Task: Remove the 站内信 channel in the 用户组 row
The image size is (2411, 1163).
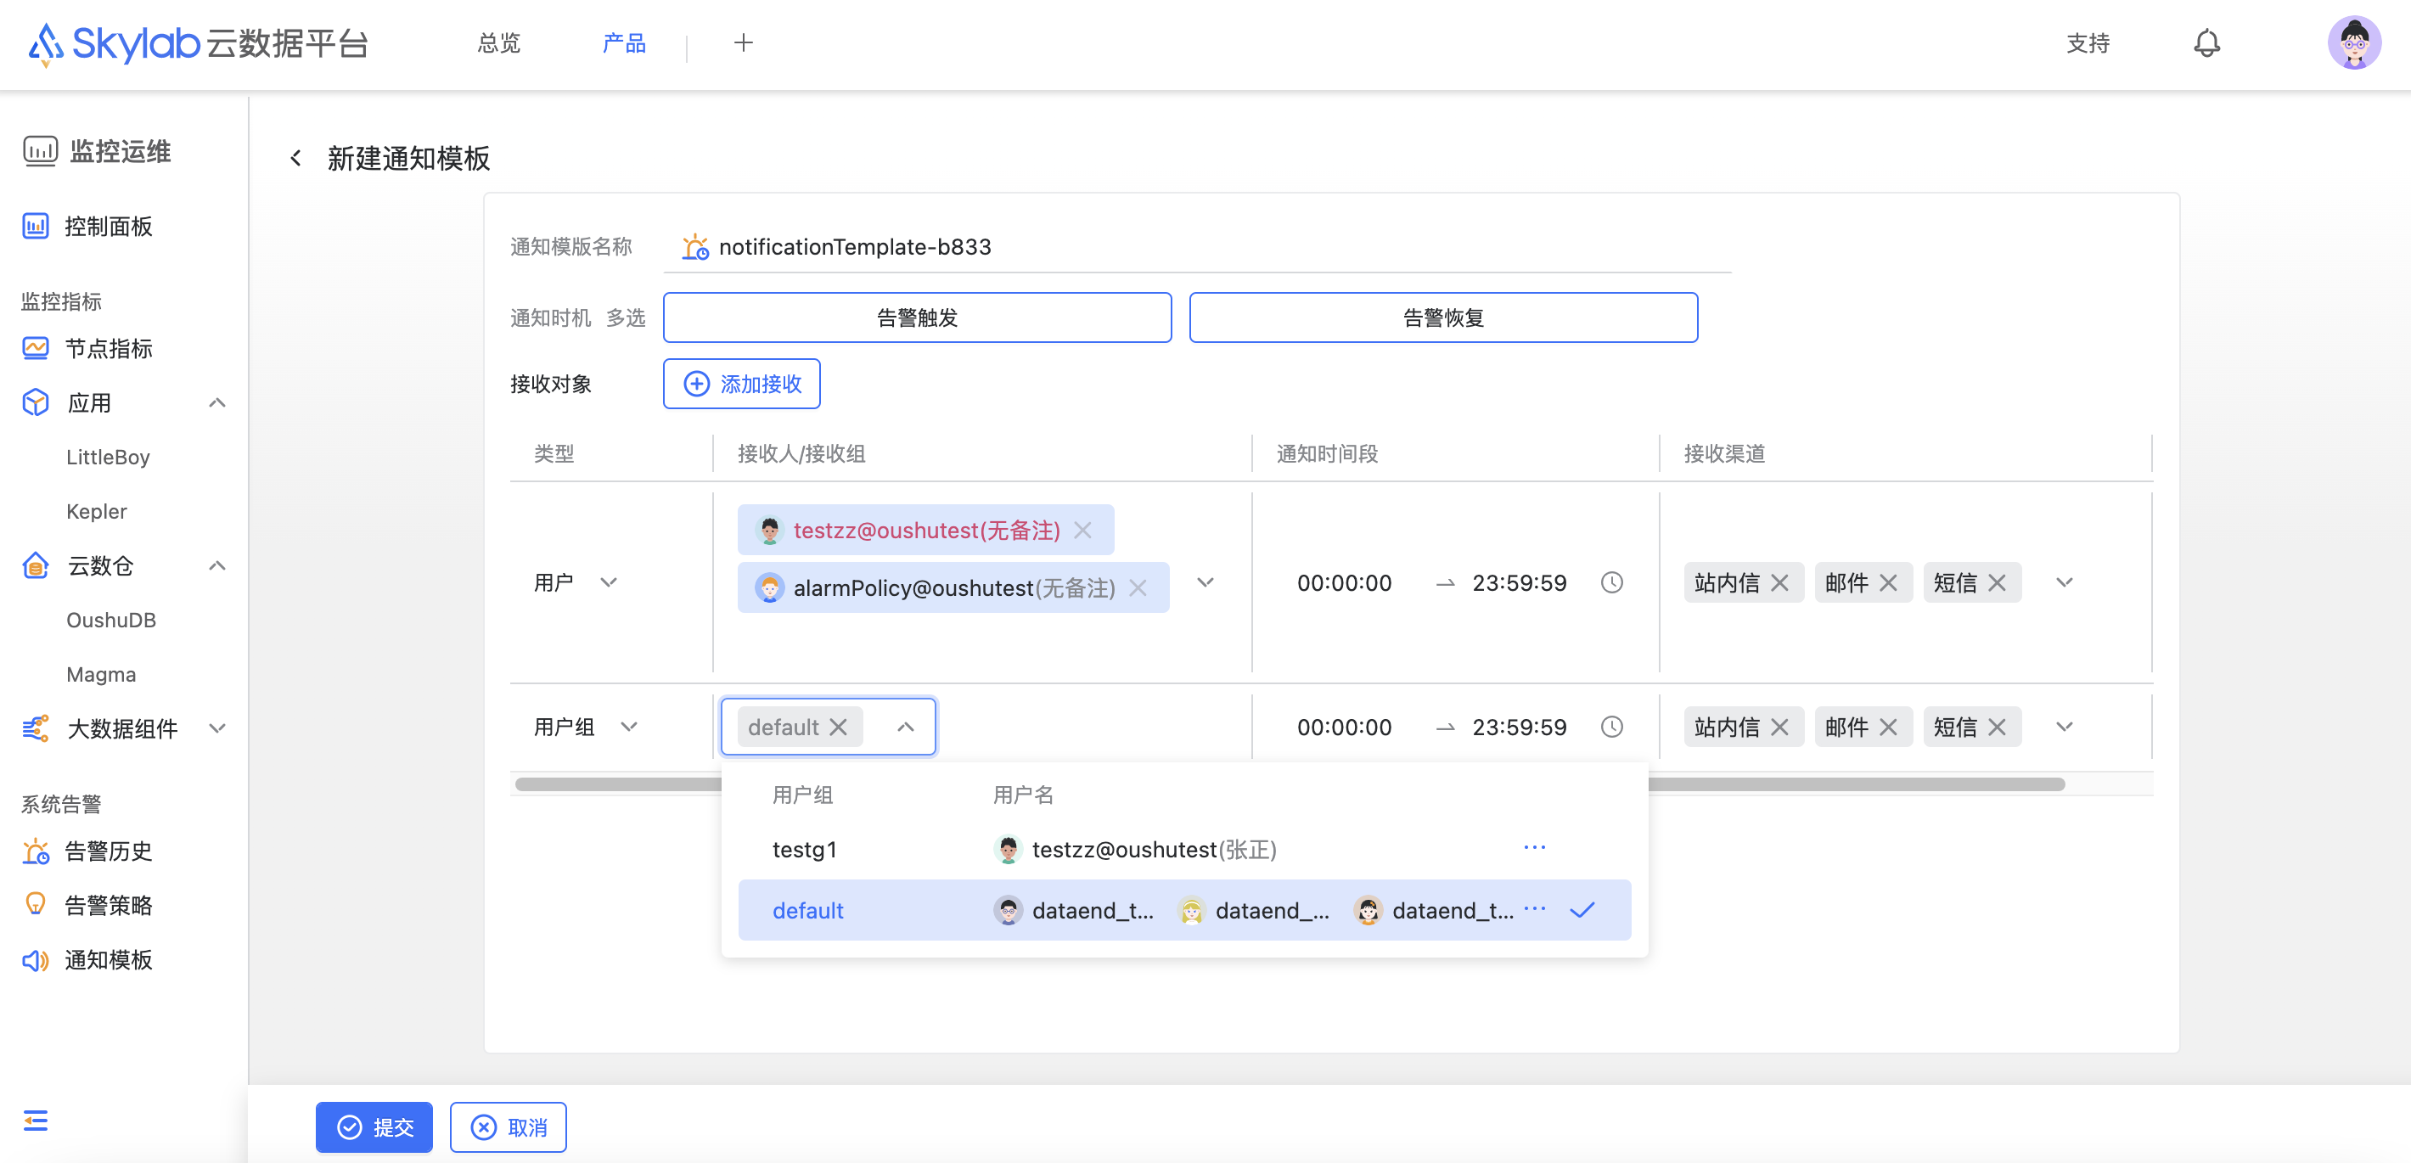Action: (1779, 726)
